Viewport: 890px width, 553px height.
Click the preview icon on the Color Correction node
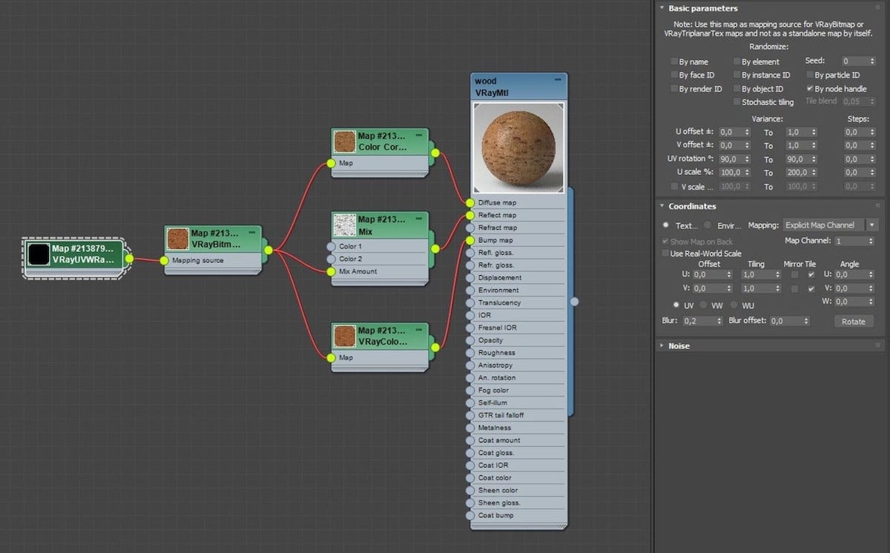click(343, 141)
